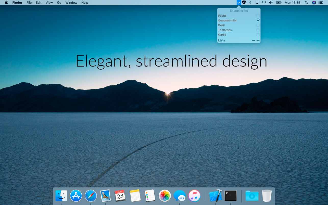
Task: Open the View menu
Action: 49,3
